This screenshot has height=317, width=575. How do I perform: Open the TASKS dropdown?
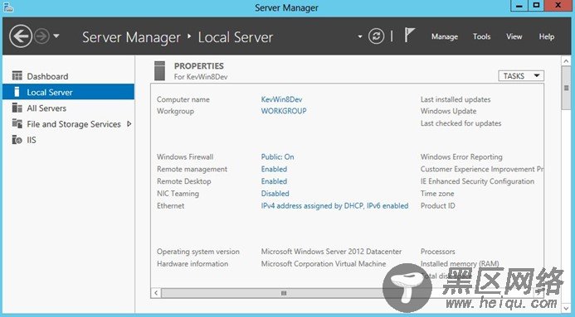point(521,75)
